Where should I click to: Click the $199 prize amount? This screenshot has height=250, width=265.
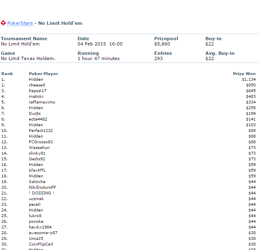(x=251, y=113)
